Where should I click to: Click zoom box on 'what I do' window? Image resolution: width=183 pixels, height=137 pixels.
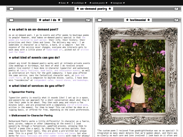point(88,20)
